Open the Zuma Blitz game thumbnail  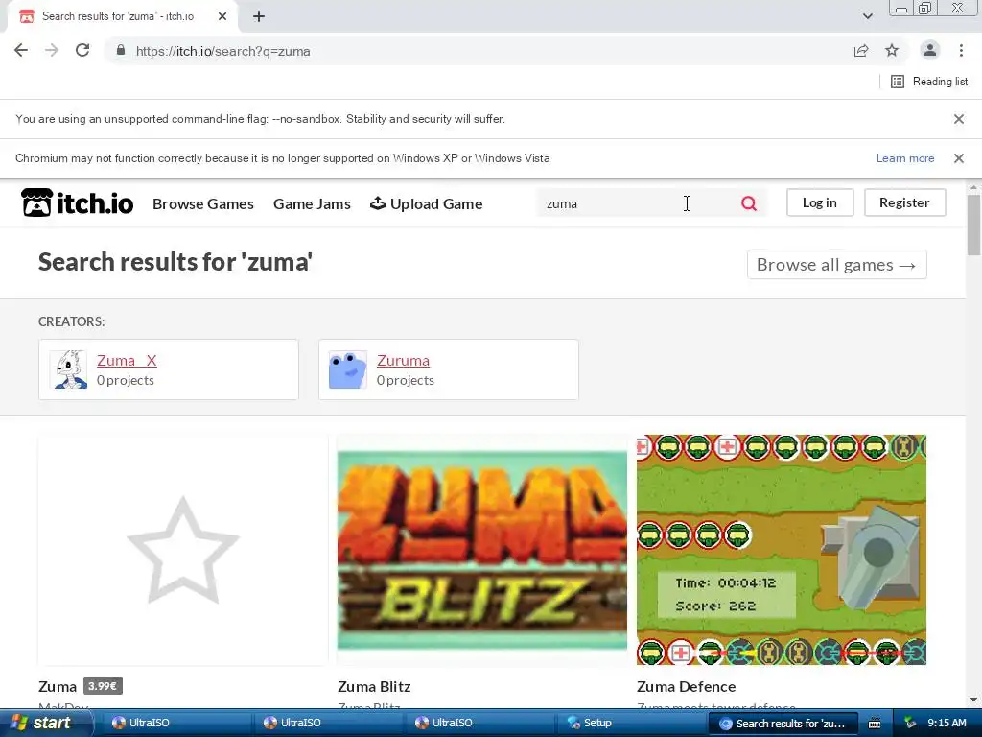(x=482, y=550)
